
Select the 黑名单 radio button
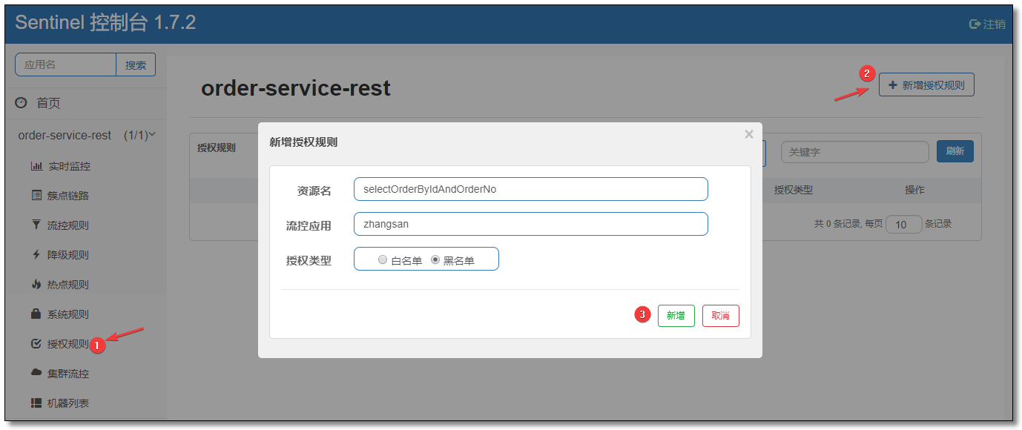(x=435, y=260)
